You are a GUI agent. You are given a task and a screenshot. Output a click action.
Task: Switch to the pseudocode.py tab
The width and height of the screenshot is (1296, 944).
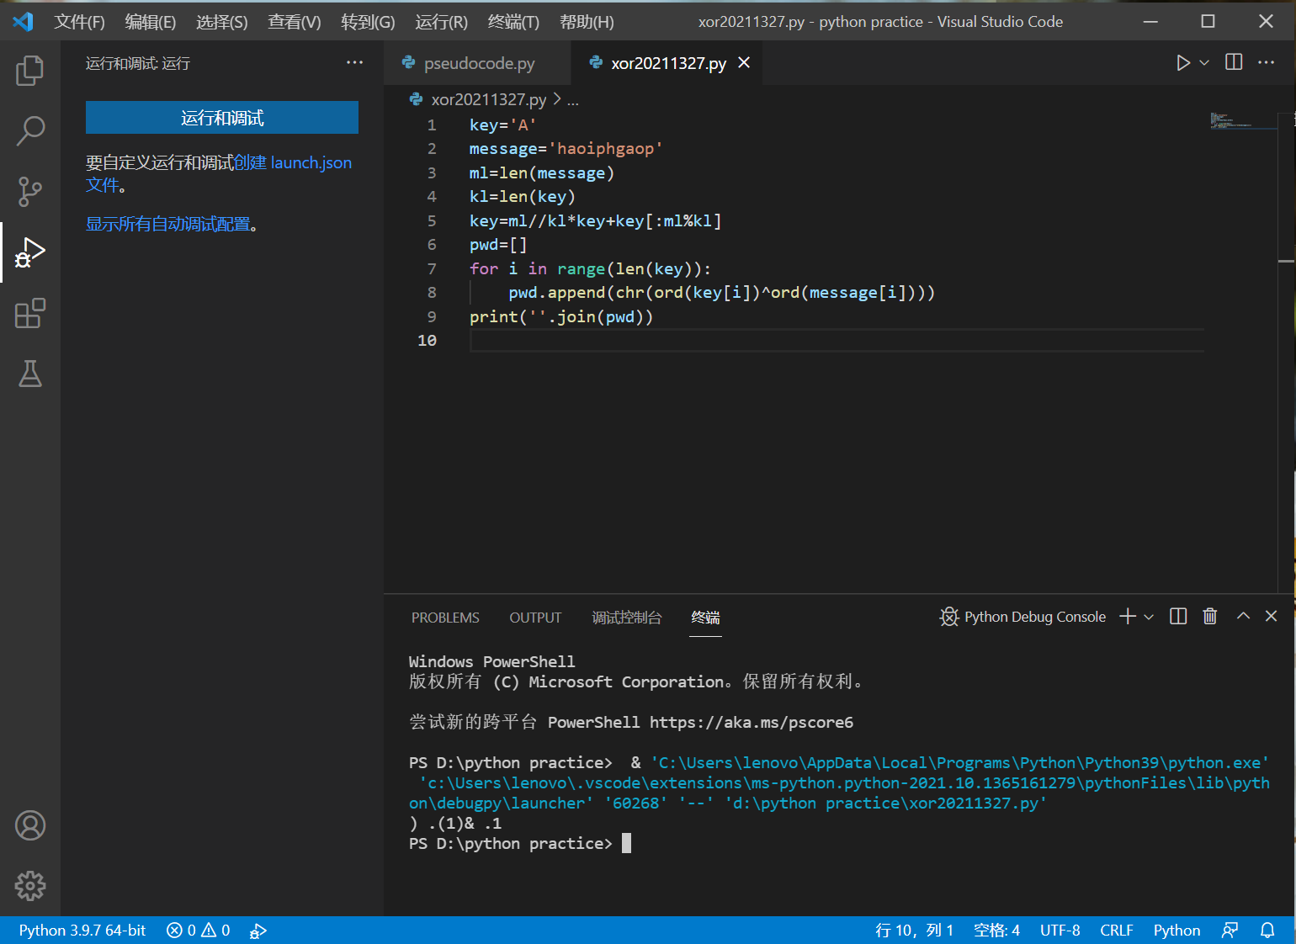[x=478, y=63]
